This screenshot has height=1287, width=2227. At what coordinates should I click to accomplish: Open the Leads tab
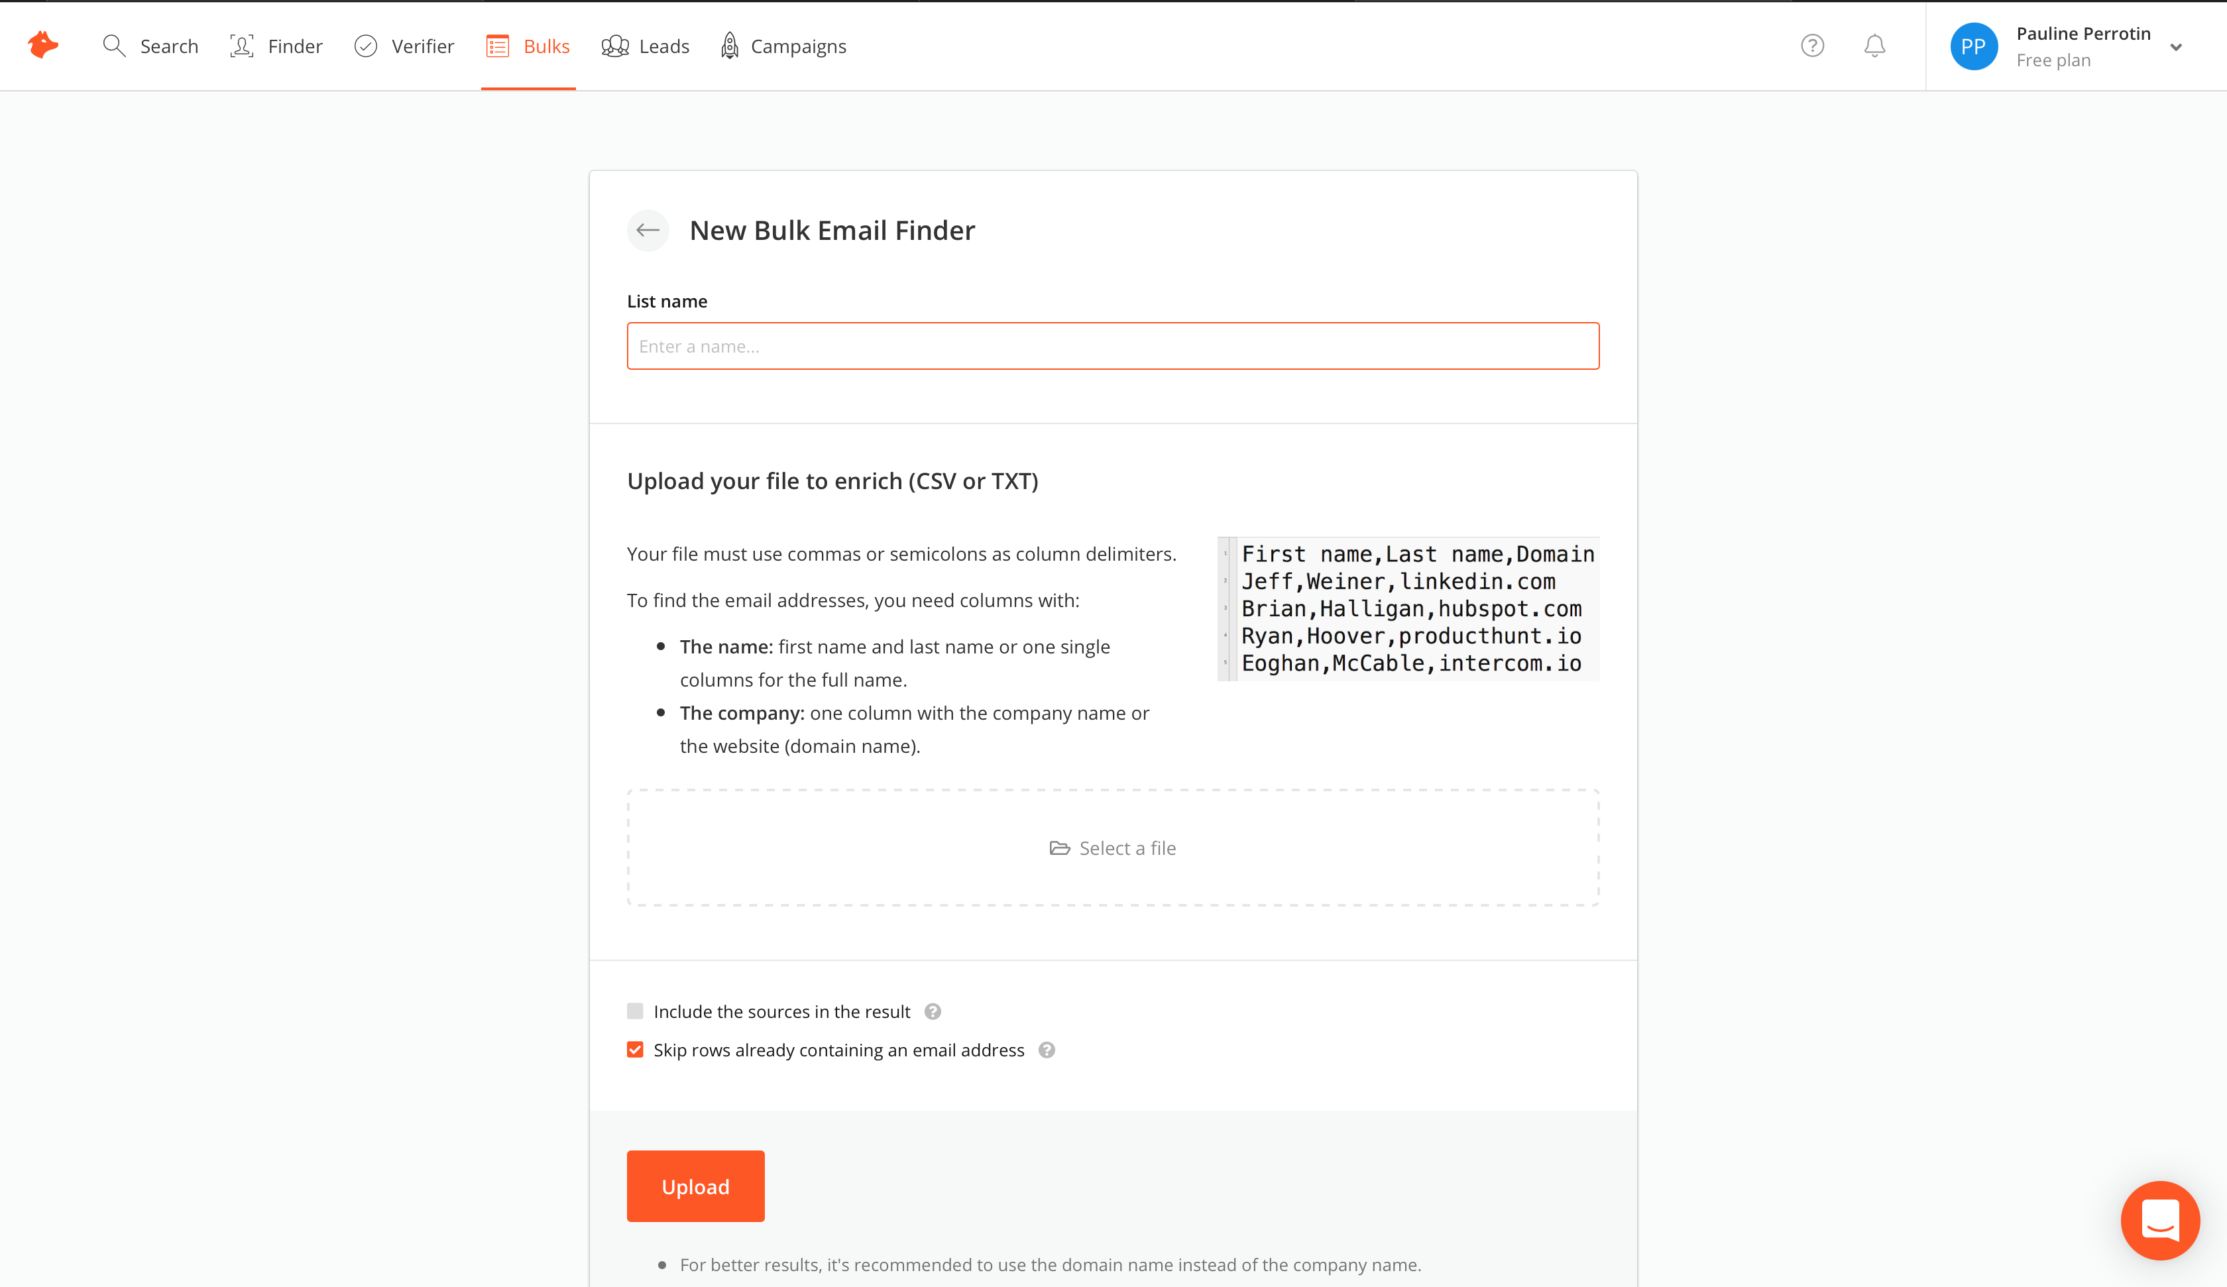click(645, 46)
